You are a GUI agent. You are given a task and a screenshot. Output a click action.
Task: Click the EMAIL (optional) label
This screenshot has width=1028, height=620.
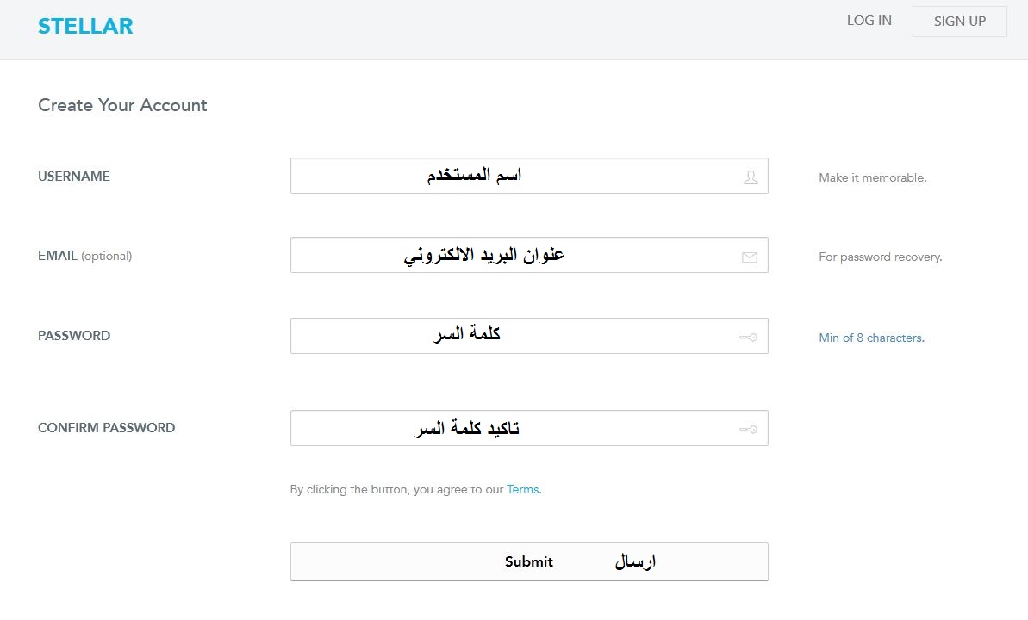coord(84,256)
